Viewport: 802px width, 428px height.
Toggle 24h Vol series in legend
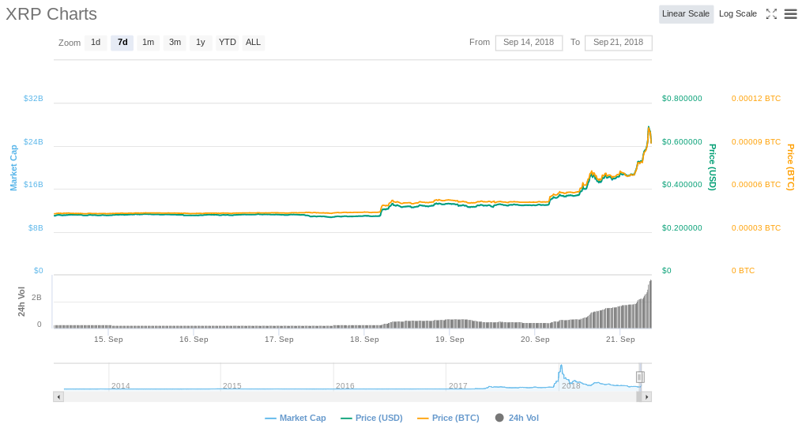click(x=517, y=418)
